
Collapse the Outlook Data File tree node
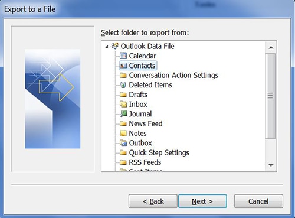point(107,47)
